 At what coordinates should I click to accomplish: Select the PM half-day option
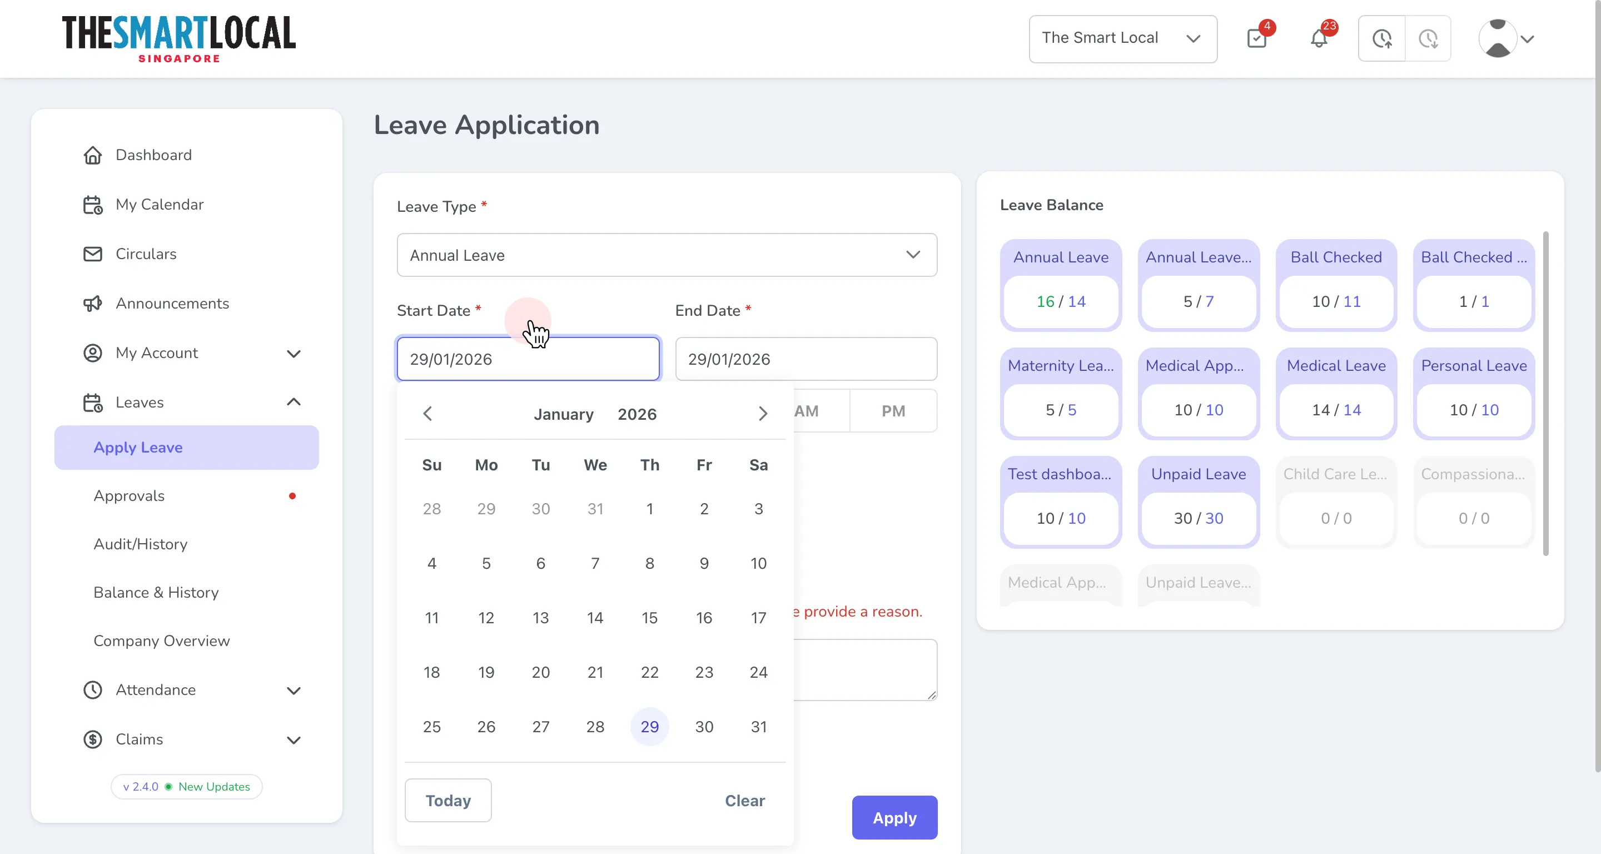(893, 411)
